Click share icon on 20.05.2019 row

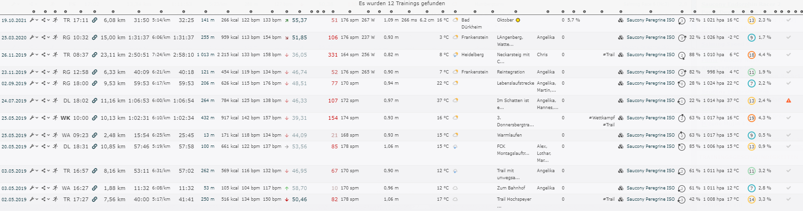(44, 146)
